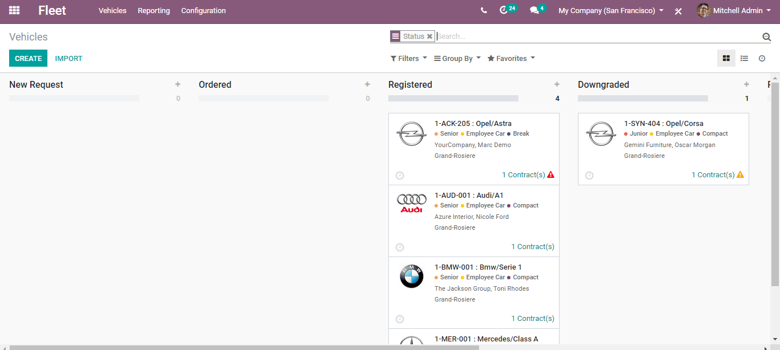
Task: Click the Ordered column progress bar
Action: click(x=264, y=98)
